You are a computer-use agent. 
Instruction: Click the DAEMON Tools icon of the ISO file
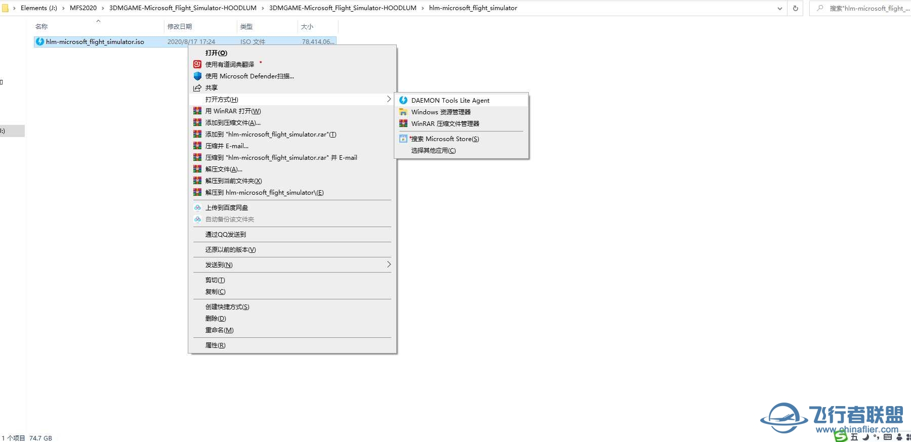[40, 41]
